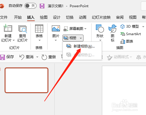Click the SmartArt icon
The image size is (146, 115).
[x=123, y=34]
